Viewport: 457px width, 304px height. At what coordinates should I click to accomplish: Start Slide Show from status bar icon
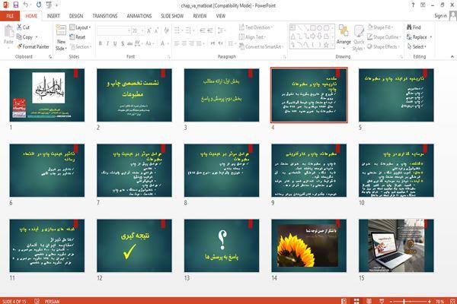pos(382,301)
